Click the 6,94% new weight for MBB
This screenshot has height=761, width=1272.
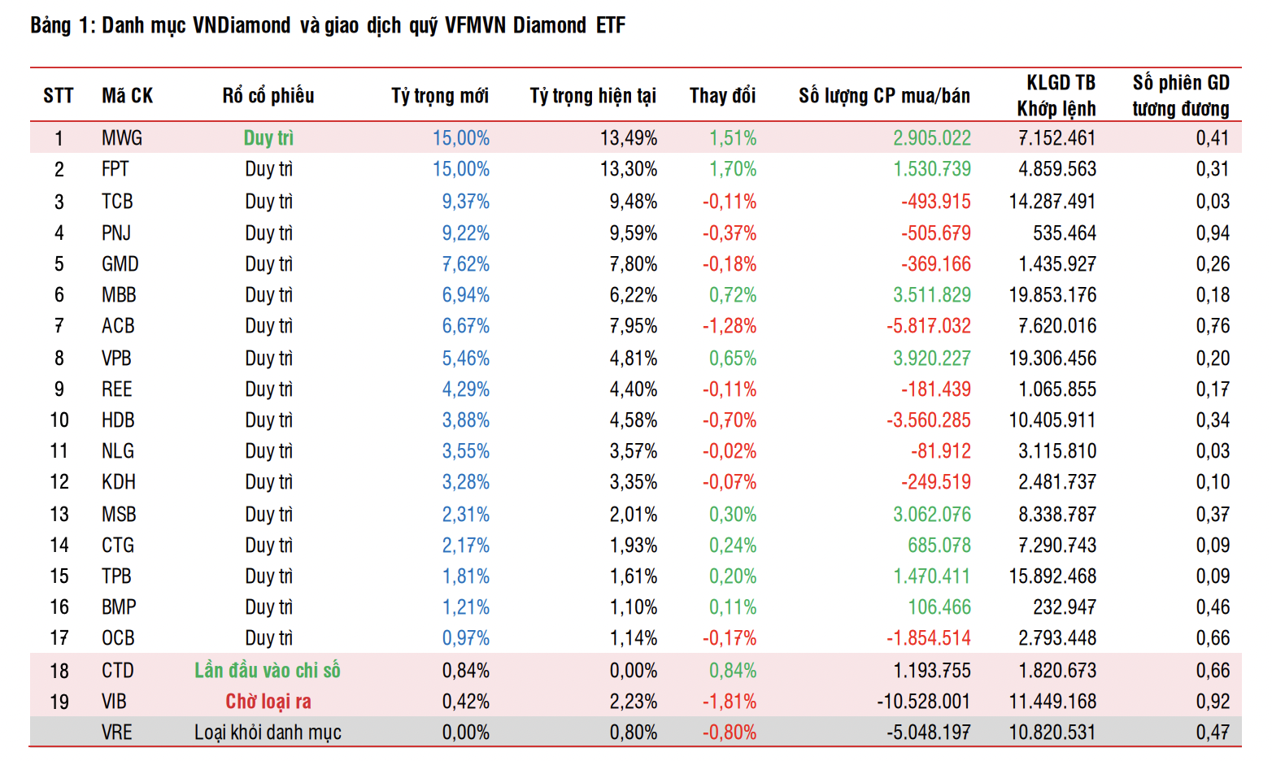click(x=466, y=295)
